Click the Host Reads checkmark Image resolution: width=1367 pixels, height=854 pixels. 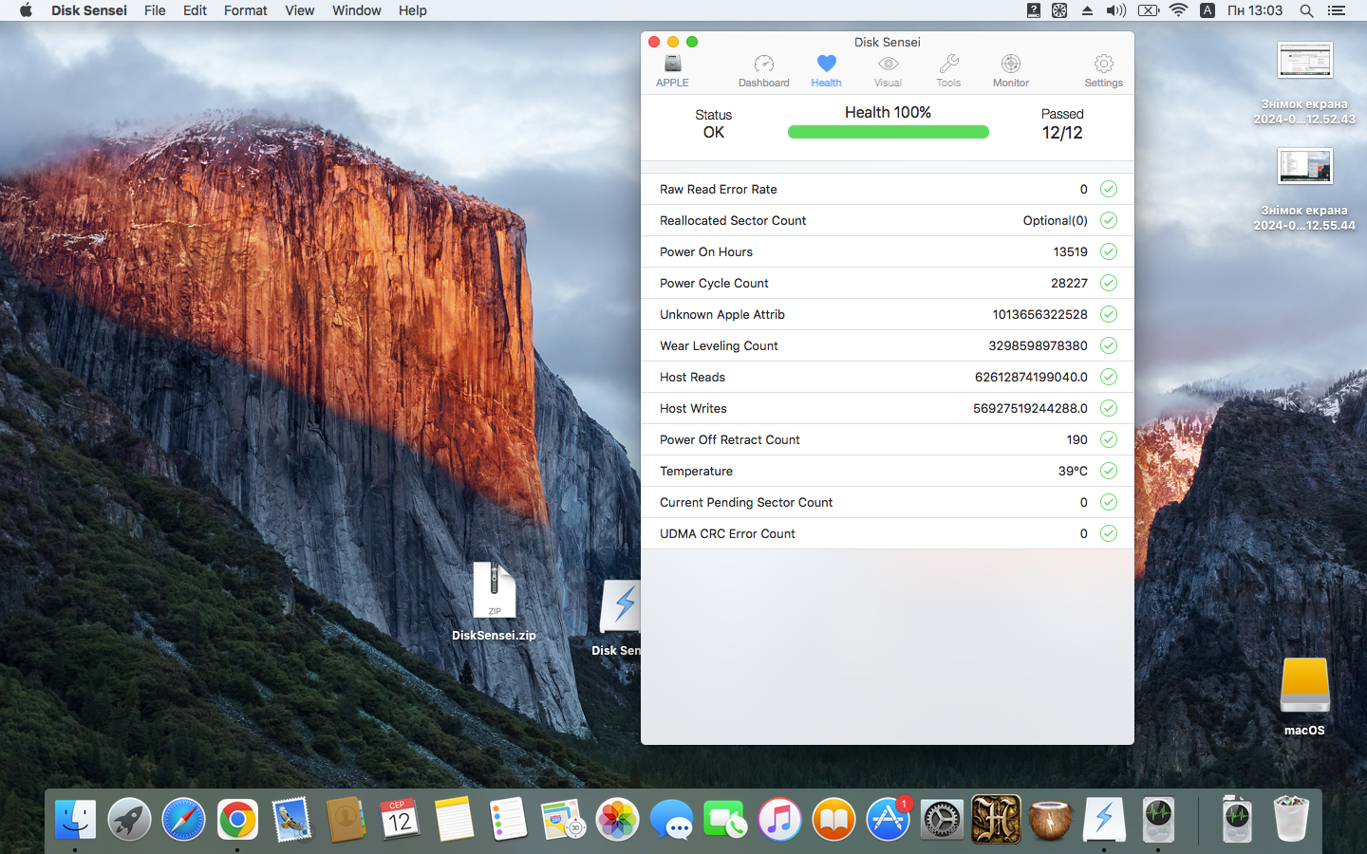(1109, 377)
